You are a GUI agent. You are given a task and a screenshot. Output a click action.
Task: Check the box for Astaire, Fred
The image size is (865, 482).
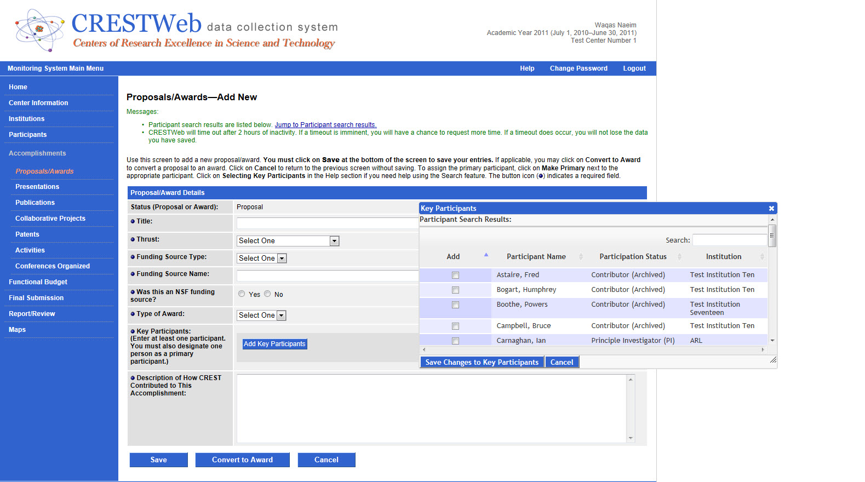tap(455, 276)
